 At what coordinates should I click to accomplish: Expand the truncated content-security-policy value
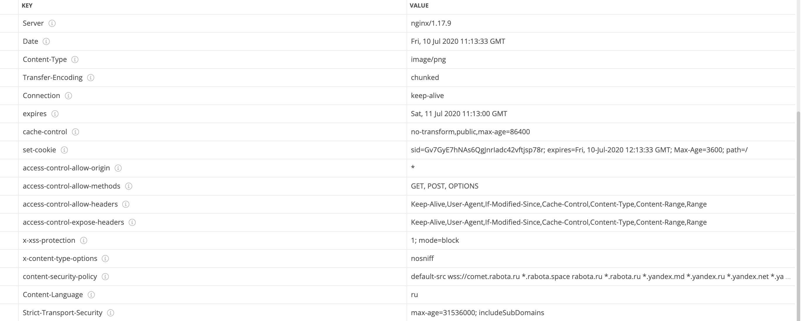(788, 277)
